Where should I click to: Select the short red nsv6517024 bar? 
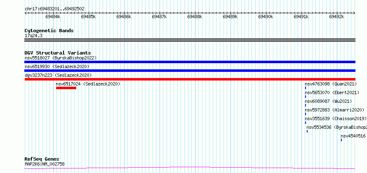coord(66,88)
